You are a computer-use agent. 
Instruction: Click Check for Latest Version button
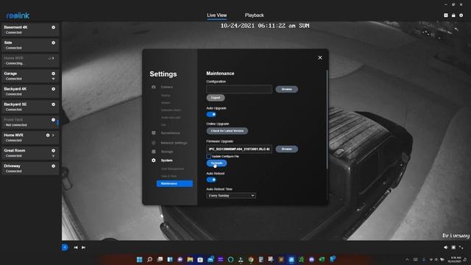(227, 131)
